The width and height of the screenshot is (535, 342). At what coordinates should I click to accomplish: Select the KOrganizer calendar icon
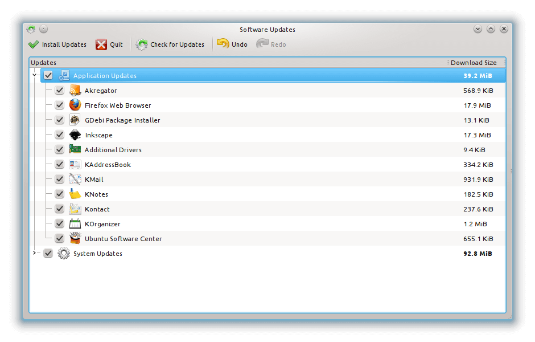[75, 224]
